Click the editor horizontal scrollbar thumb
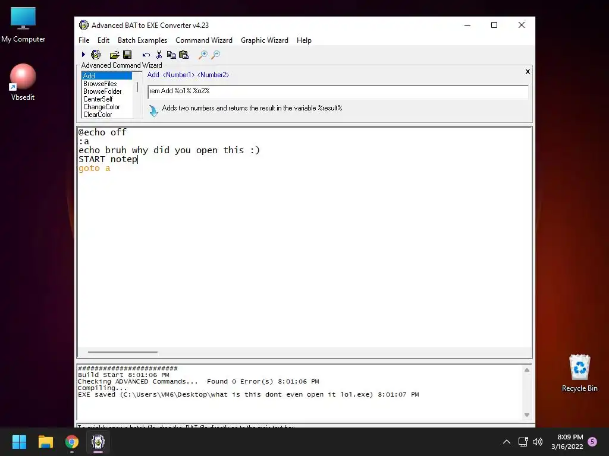 click(x=123, y=352)
